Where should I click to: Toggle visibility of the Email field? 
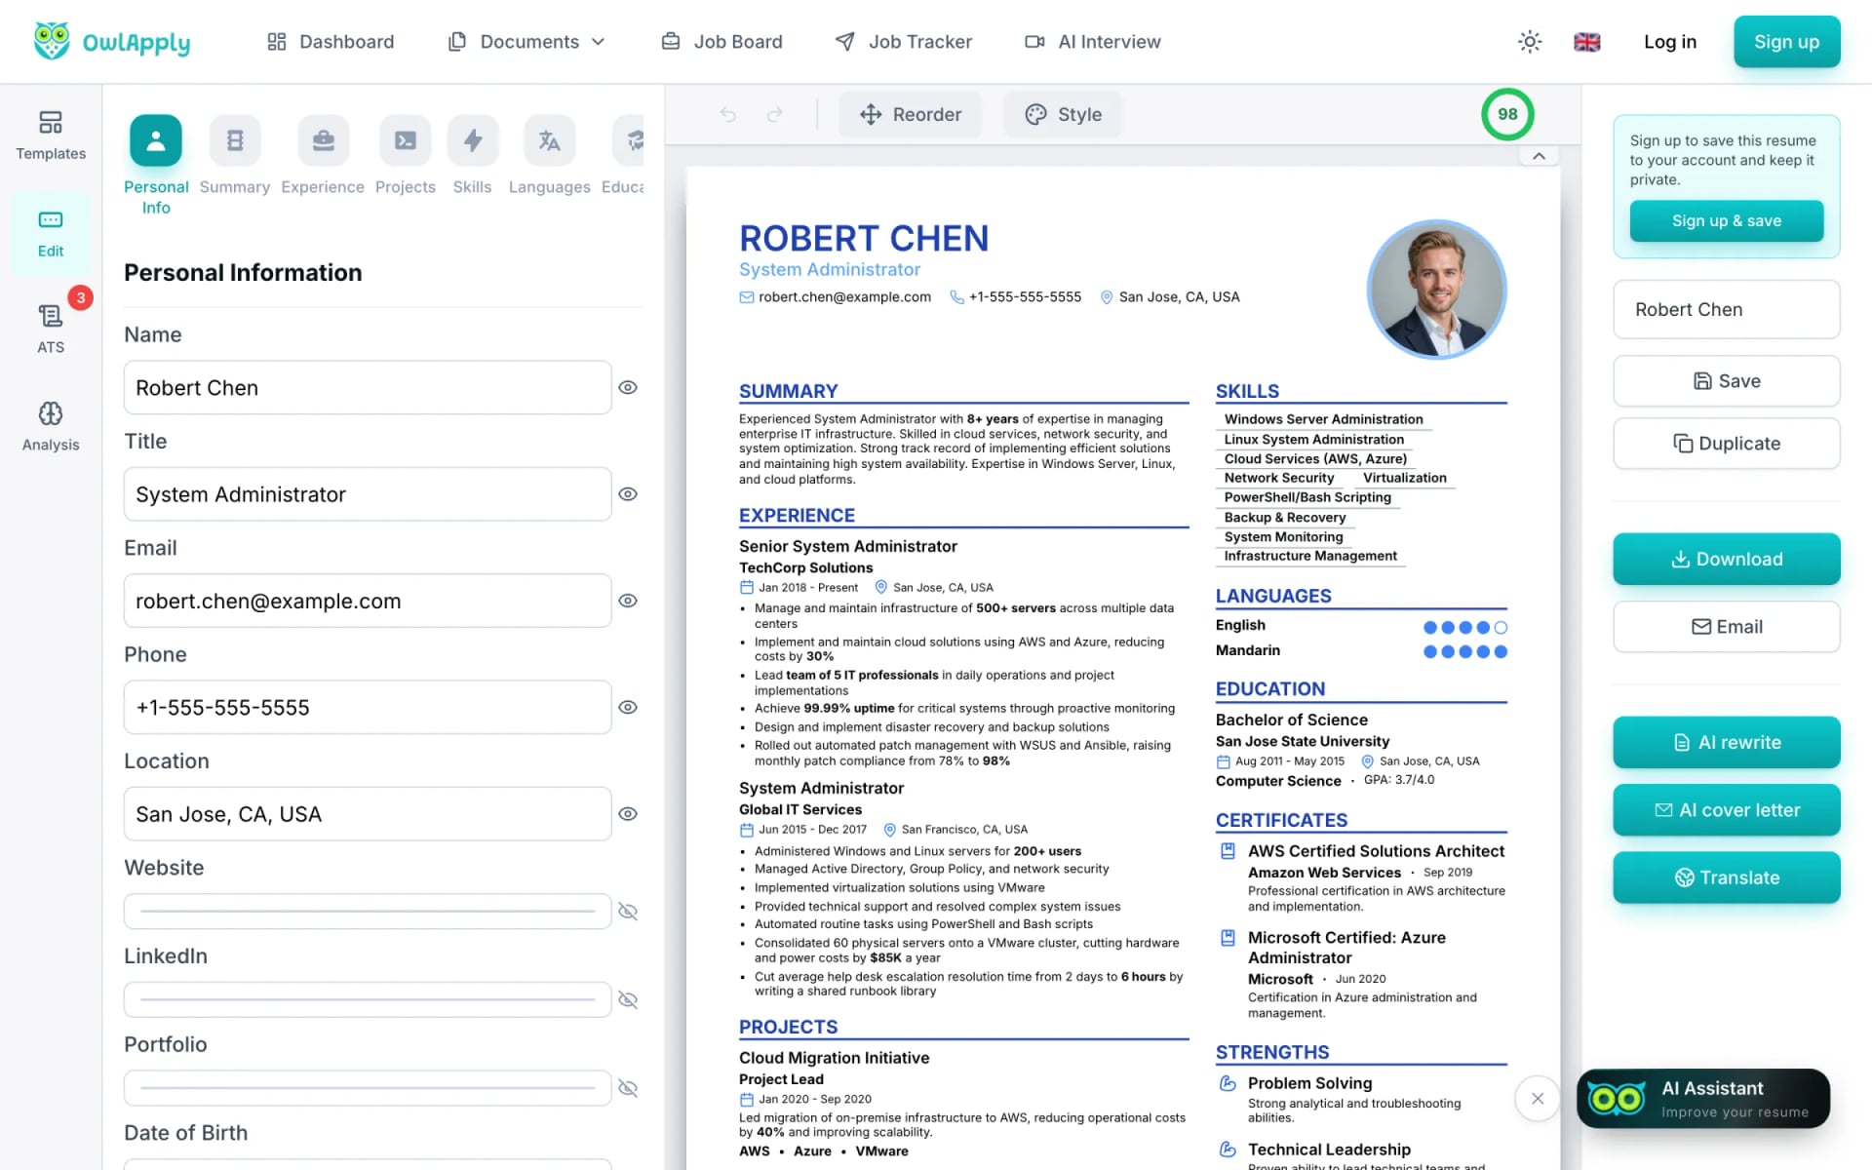[628, 601]
